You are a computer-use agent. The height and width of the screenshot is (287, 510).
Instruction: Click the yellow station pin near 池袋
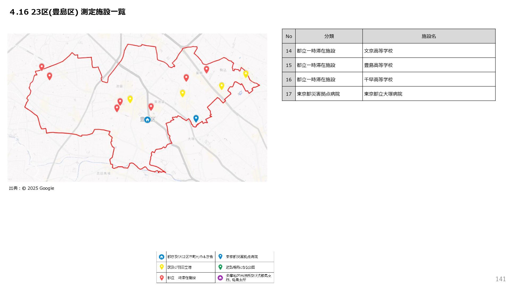[x=130, y=99]
